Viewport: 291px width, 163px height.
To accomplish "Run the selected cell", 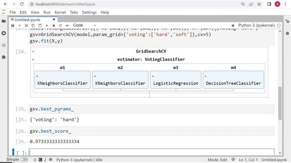I will tap(47, 25).
